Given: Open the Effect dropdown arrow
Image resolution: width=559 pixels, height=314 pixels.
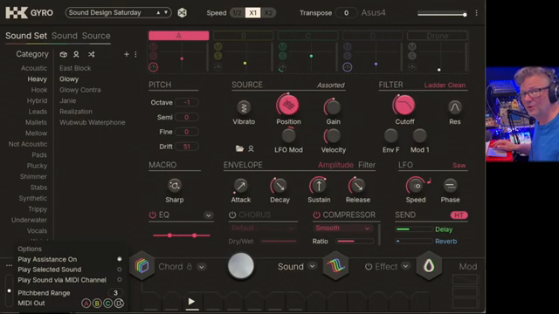Looking at the screenshot, I should [405, 266].
